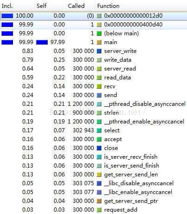Select the is_server_recv_finish function name
Screen dimensions: 187x214
[x=131, y=157]
